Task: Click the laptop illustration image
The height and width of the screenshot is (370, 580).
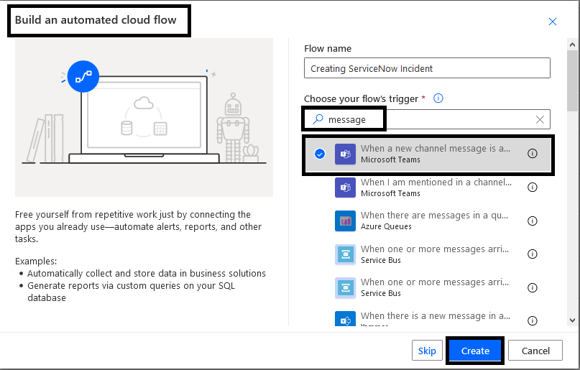Action: pyautogui.click(x=144, y=118)
